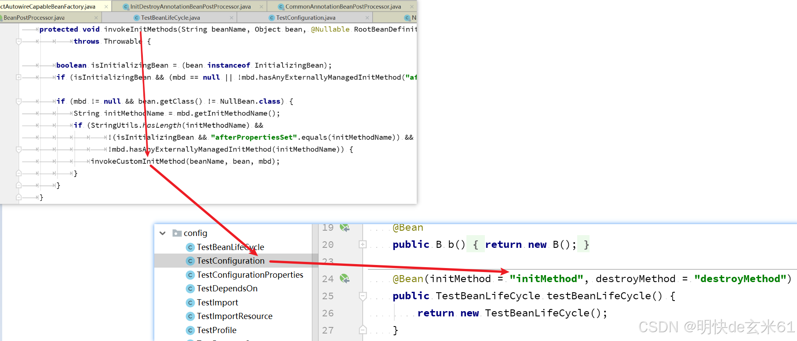
Task: Click the "initMethod" string literal
Action: [546, 279]
